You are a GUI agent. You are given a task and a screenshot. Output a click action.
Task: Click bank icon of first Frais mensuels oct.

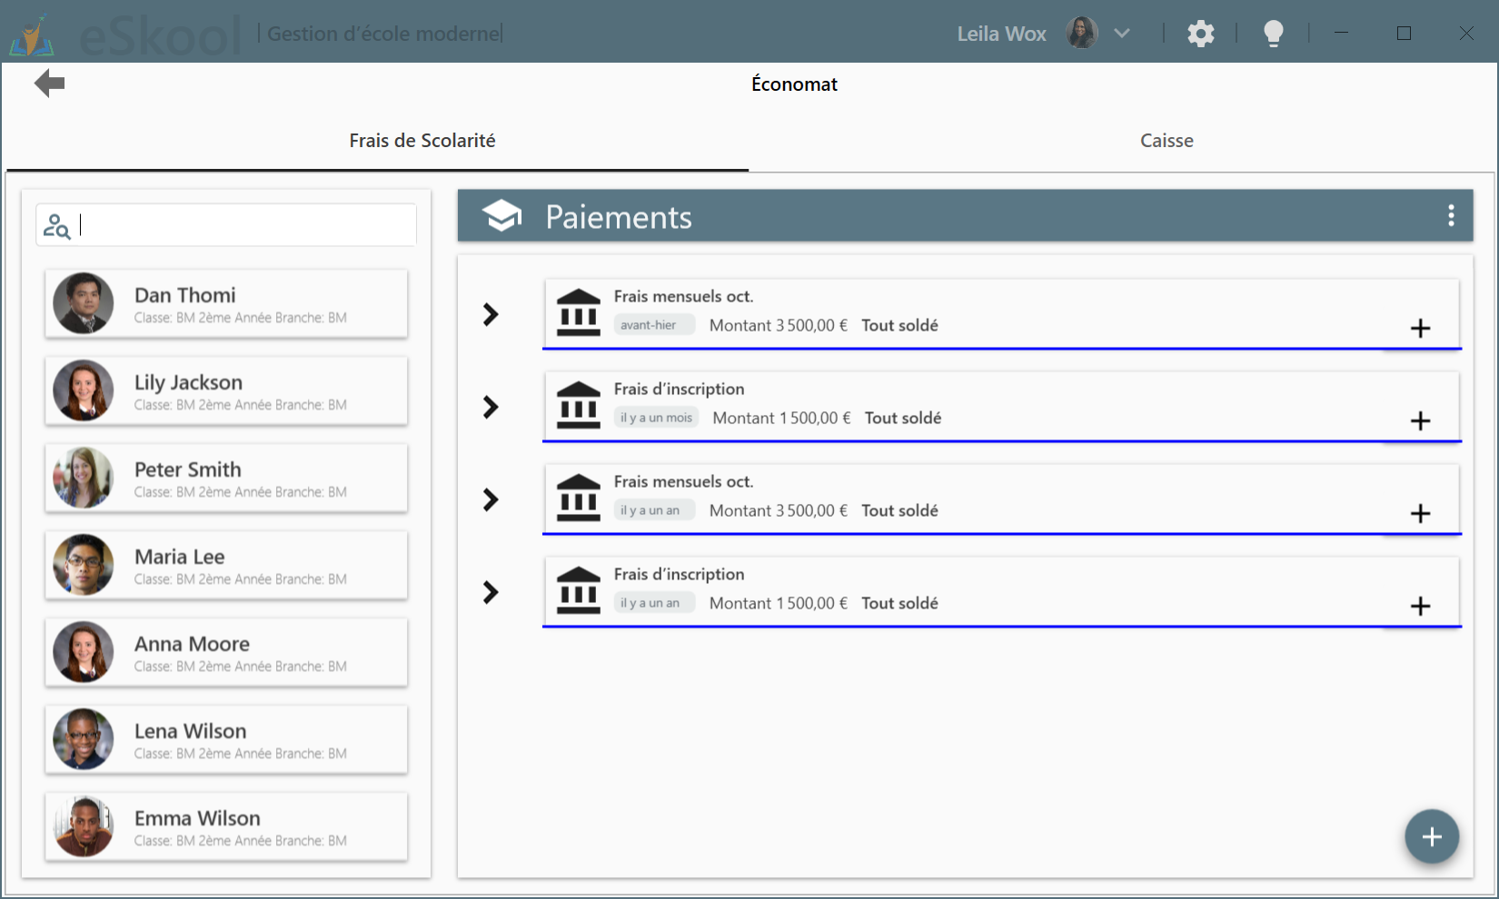pyautogui.click(x=578, y=312)
